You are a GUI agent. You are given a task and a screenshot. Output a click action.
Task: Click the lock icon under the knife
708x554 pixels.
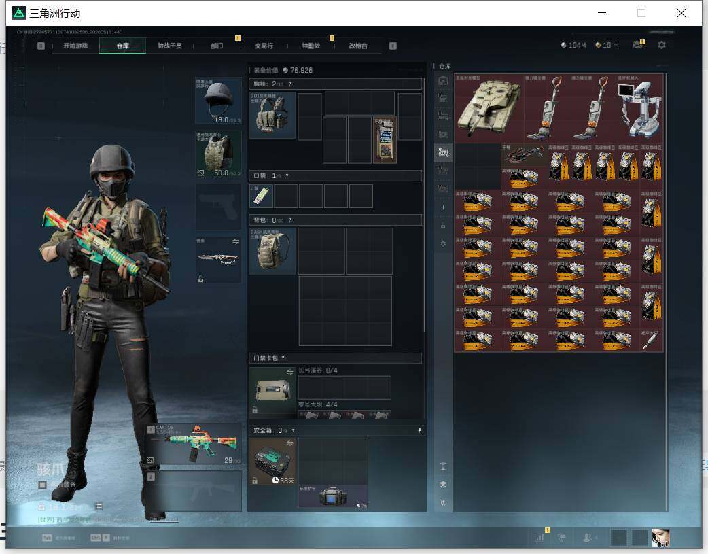[201, 279]
